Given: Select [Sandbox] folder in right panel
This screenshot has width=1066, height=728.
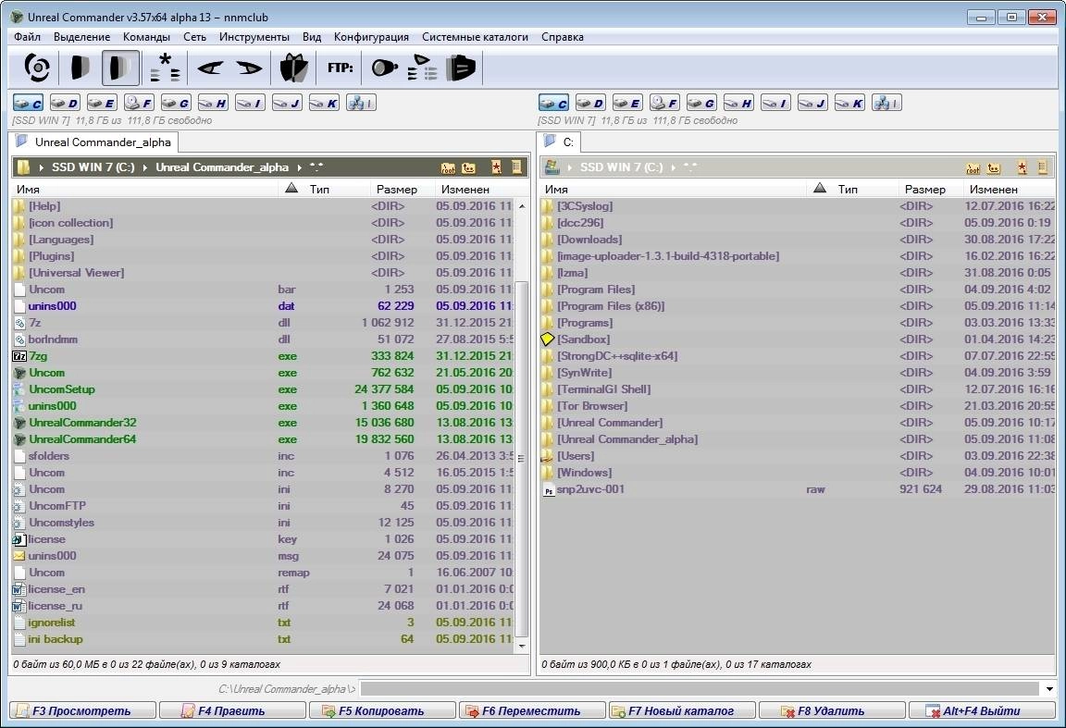Looking at the screenshot, I should [798, 339].
